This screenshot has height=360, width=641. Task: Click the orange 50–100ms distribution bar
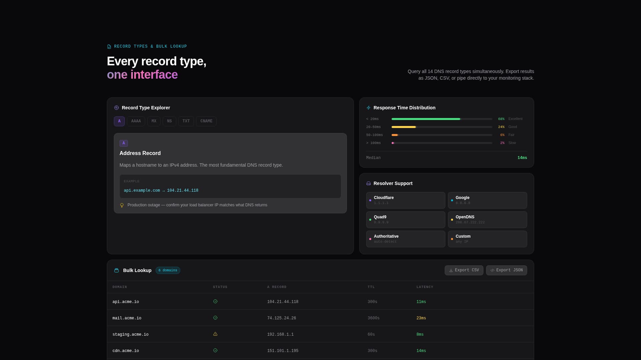point(395,135)
